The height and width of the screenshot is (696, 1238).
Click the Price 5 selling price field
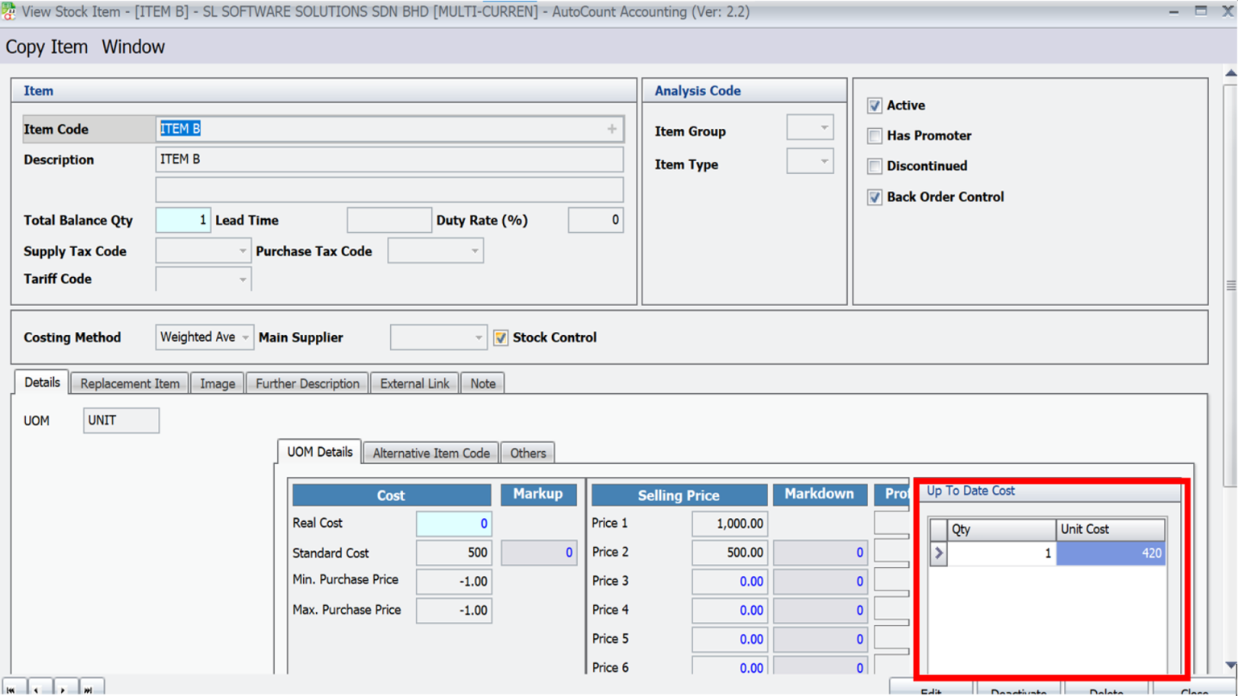tap(729, 640)
